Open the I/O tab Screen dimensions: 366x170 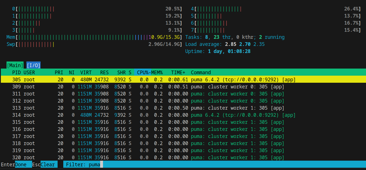point(33,65)
